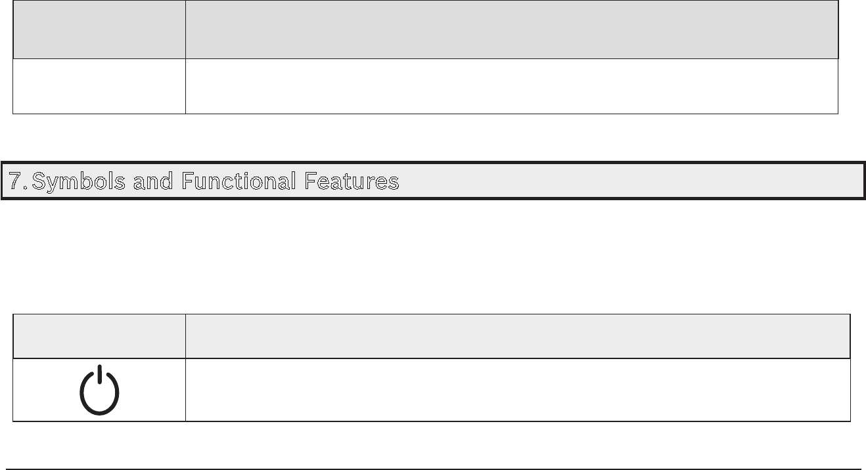Click the section number "7." in heading
The height and width of the screenshot is (470, 866).
pyautogui.click(x=18, y=181)
